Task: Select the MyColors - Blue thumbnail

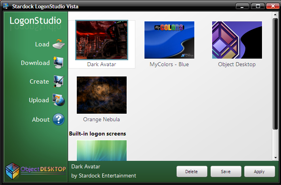Action: click(x=169, y=40)
